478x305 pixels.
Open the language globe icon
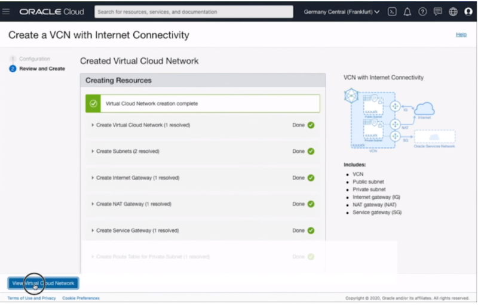(453, 11)
